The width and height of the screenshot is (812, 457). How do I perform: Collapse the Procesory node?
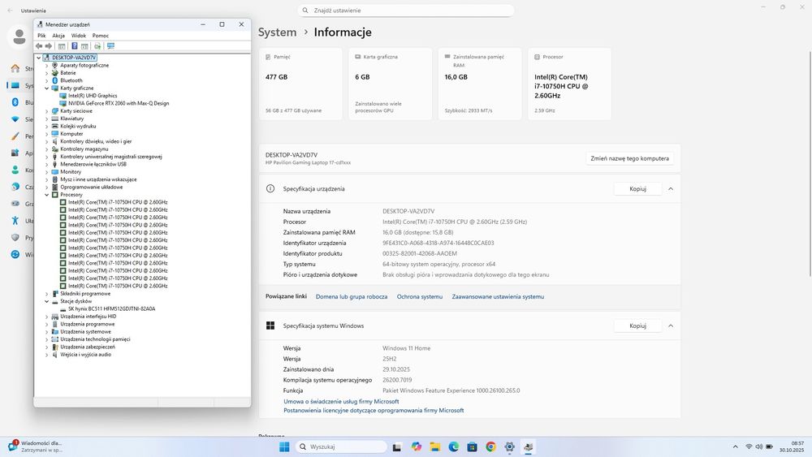46,195
